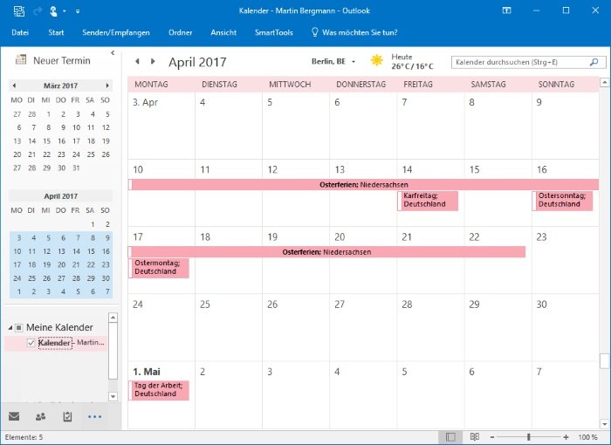Image resolution: width=611 pixels, height=445 pixels.
Task: Click the 'Elemente: 5' status bar entry
Action: [x=24, y=437]
